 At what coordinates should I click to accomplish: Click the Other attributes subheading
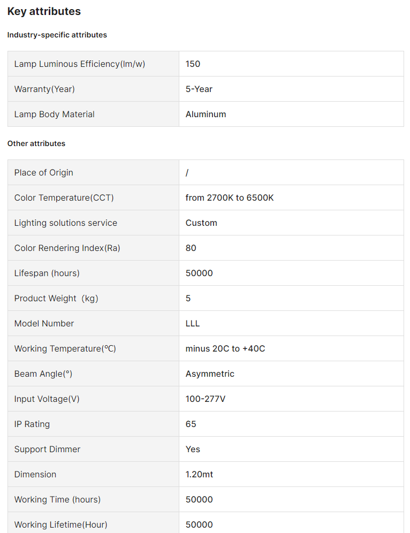(36, 143)
